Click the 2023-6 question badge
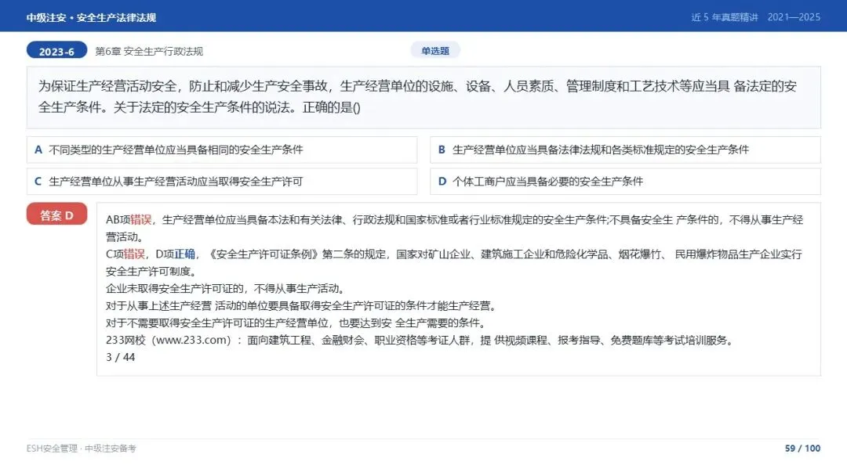Screen dimensions: 847x476 56,51
